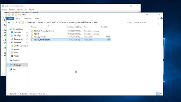Open Acceso rápido in the navigation pane
Viewport: 181px width, 102px height.
pyautogui.click(x=18, y=29)
